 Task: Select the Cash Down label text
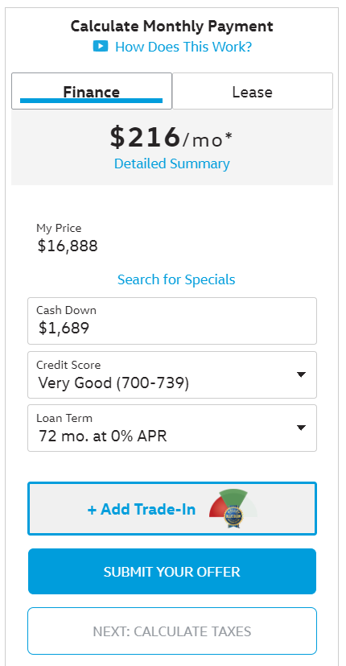point(66,310)
